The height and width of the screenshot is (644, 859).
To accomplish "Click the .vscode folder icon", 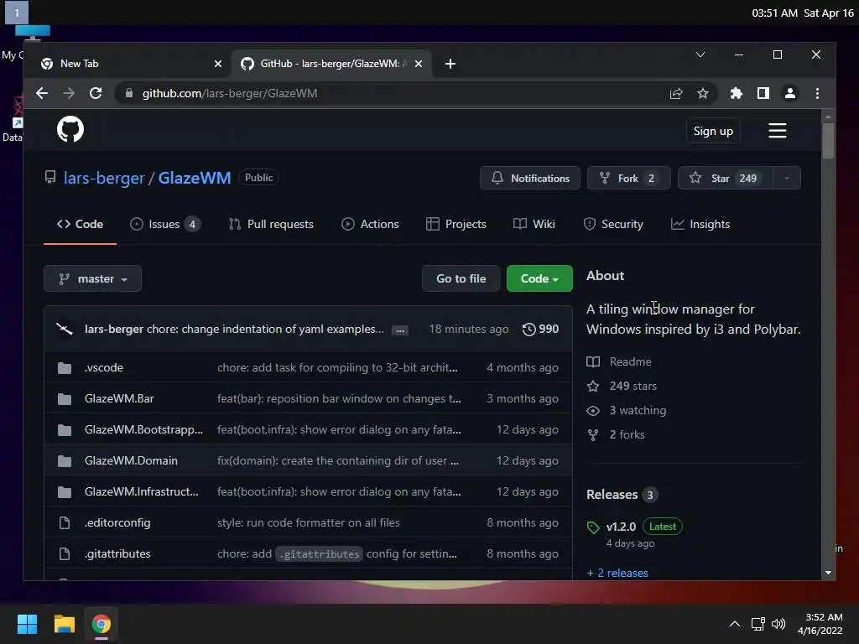I will (x=65, y=368).
